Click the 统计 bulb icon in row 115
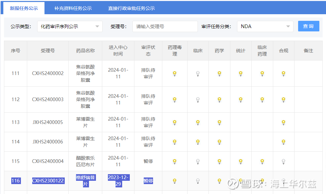This screenshot has height=194, width=326. tap(241, 162)
